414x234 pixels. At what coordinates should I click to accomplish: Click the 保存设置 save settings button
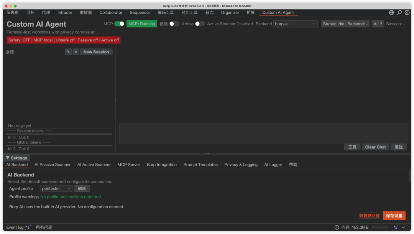[x=394, y=216]
